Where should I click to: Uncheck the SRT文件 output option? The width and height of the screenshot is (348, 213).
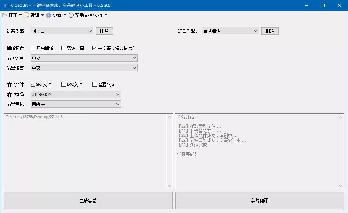pyautogui.click(x=33, y=84)
